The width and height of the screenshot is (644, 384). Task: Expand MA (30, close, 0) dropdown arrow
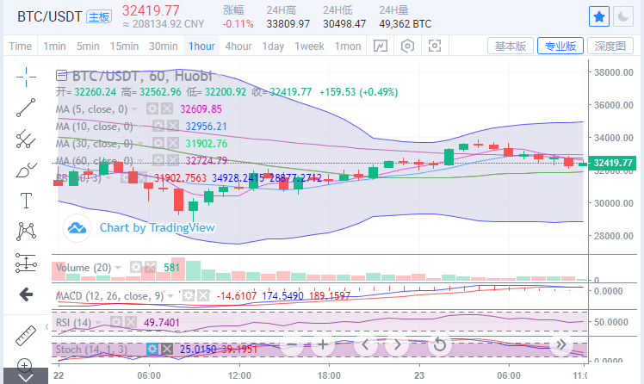[x=140, y=143]
